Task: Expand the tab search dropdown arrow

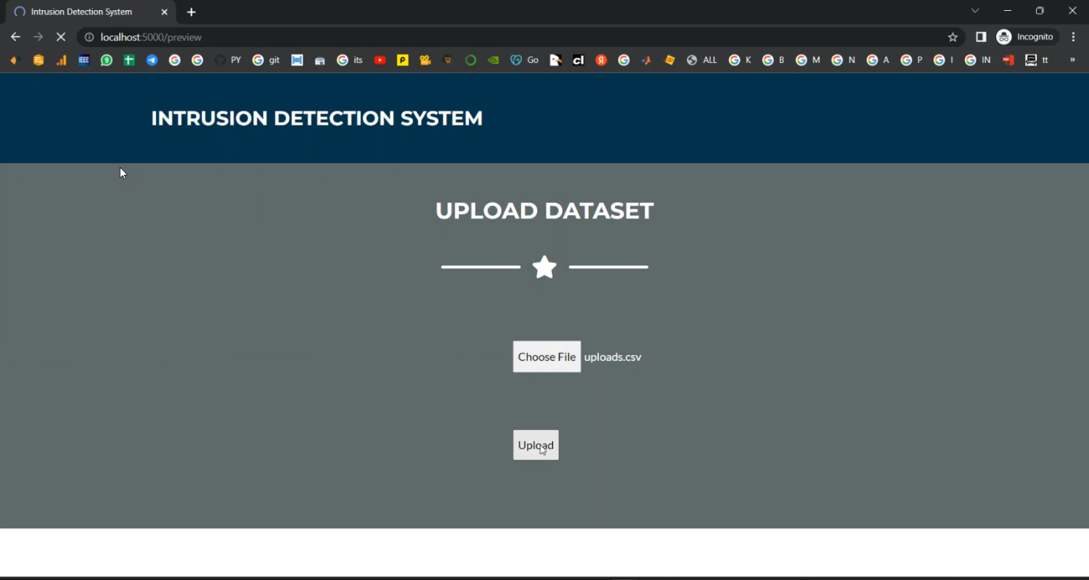Action: (975, 11)
